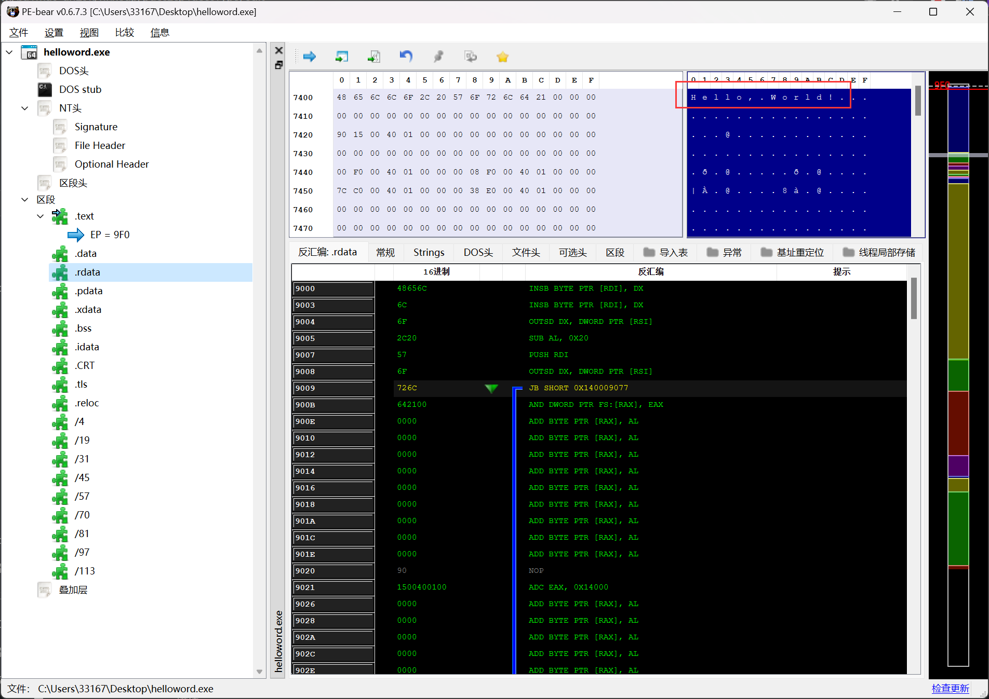Click the disassembly vertical scrollbar
This screenshot has height=699, width=989.
tap(914, 298)
